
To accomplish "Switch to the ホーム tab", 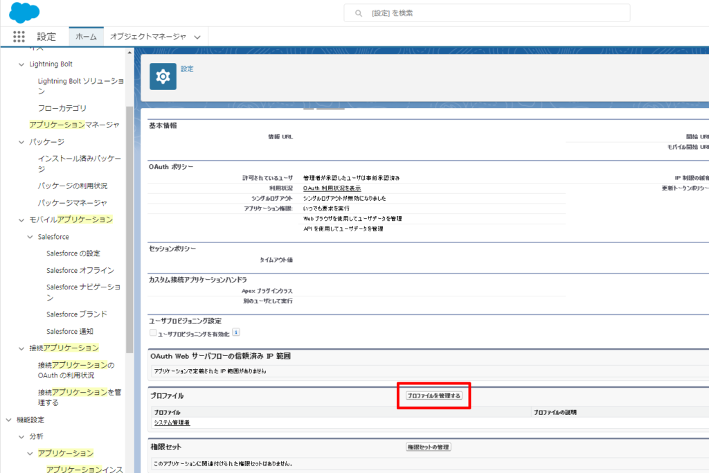I will 86,37.
